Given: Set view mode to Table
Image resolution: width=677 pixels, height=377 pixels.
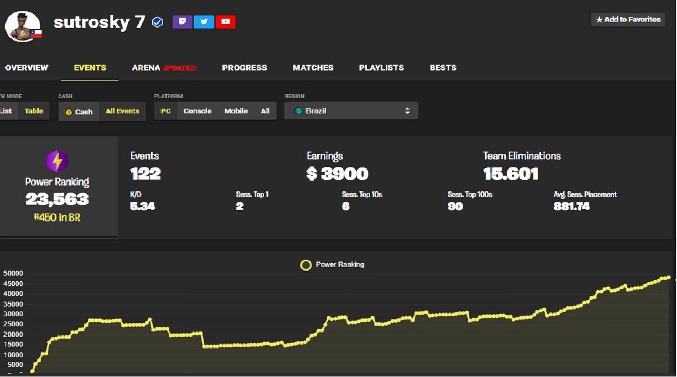Looking at the screenshot, I should [34, 111].
